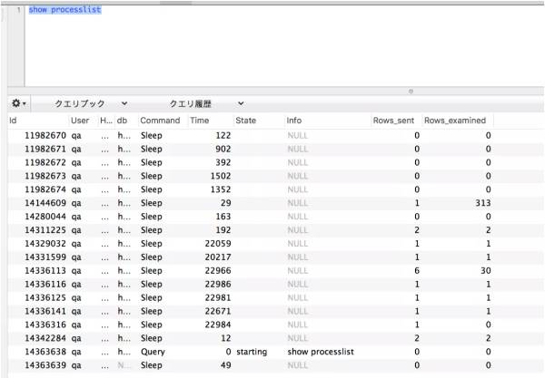This screenshot has width=545, height=378.
Task: Select Id cell 14331599
Action: tap(45, 257)
